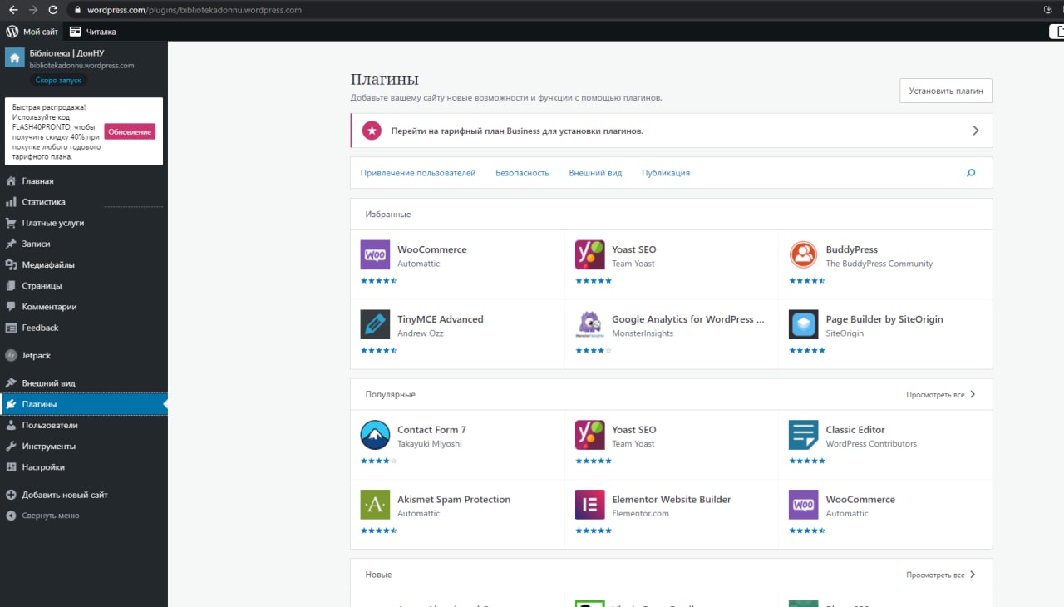Select the Публикация category tab
Image resolution: width=1064 pixels, height=607 pixels.
[x=666, y=173]
